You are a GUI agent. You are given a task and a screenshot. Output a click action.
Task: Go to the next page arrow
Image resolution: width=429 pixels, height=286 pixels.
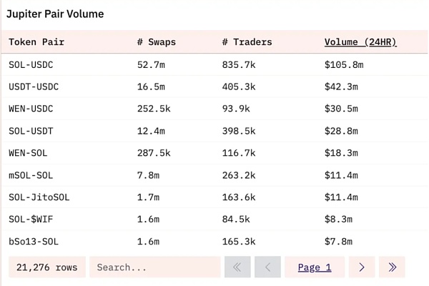coord(362,267)
